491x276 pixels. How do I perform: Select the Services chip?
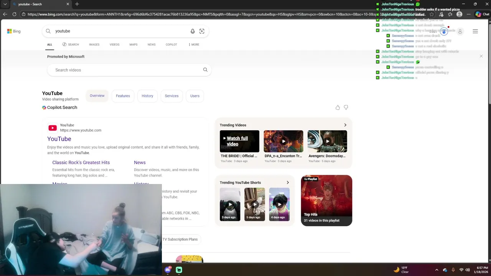click(171, 96)
